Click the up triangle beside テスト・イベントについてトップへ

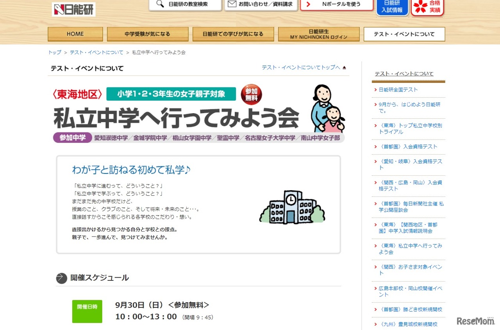click(x=344, y=68)
